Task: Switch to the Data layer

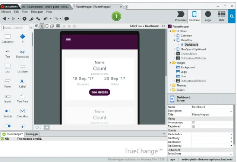Action: tap(222, 16)
